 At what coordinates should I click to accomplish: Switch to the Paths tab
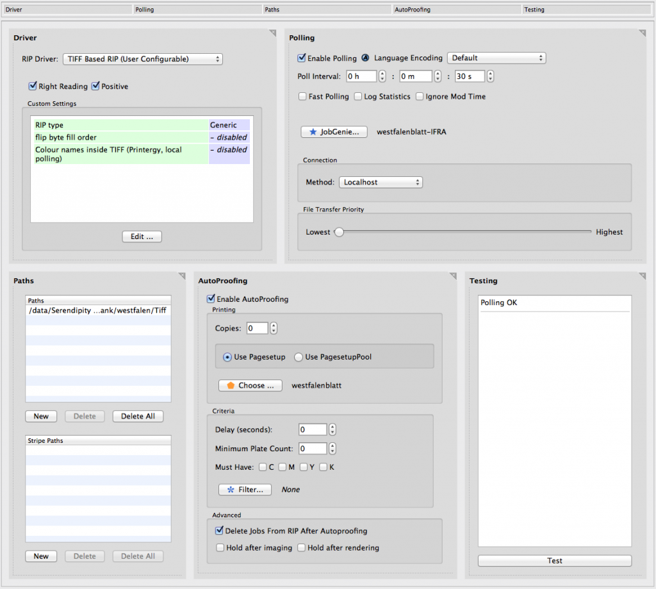327,9
